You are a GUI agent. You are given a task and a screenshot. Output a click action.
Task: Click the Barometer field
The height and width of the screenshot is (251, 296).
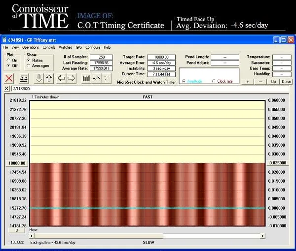(x=282, y=63)
